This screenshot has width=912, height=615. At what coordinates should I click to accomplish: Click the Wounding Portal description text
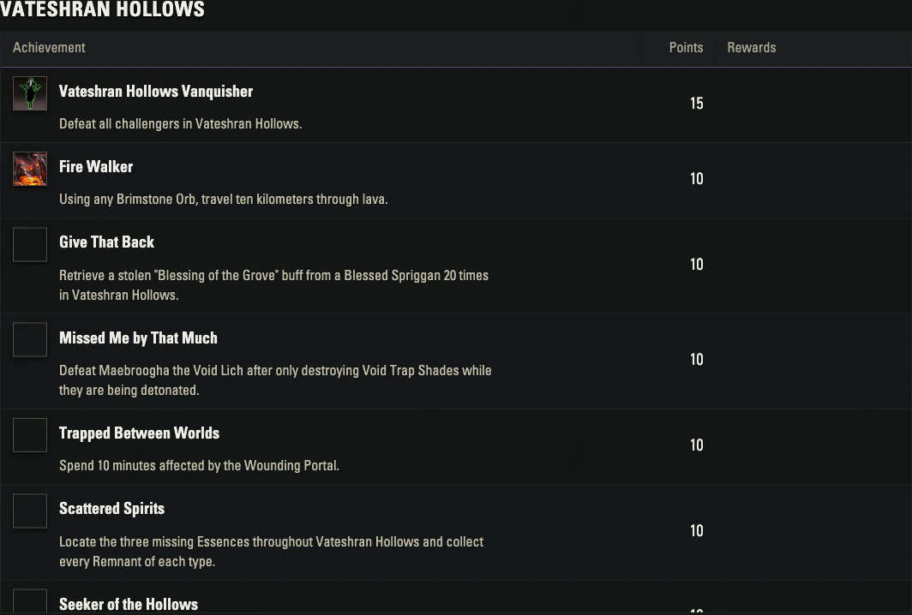[x=199, y=466]
